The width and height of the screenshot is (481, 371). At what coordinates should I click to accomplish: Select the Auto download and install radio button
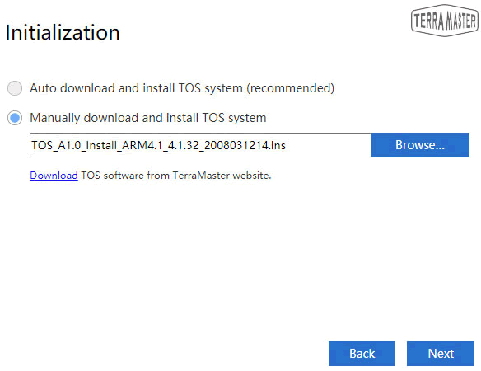pyautogui.click(x=15, y=88)
